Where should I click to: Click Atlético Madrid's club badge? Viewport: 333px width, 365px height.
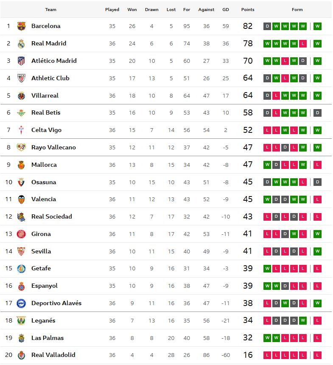click(21, 61)
